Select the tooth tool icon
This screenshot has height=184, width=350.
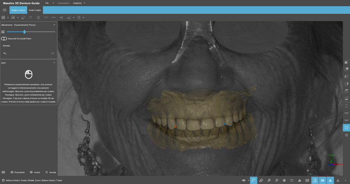pos(38,17)
